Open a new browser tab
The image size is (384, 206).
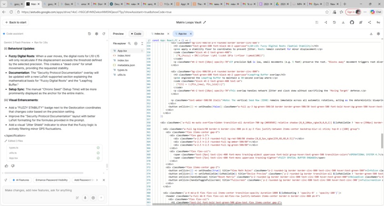click(x=345, y=4)
